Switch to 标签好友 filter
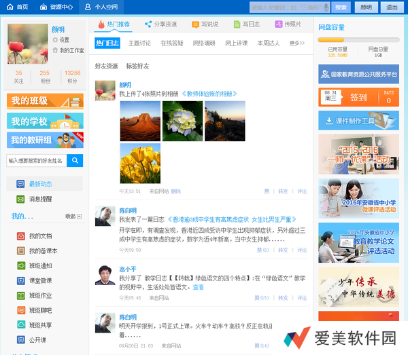This screenshot has width=408, height=355. [x=137, y=67]
